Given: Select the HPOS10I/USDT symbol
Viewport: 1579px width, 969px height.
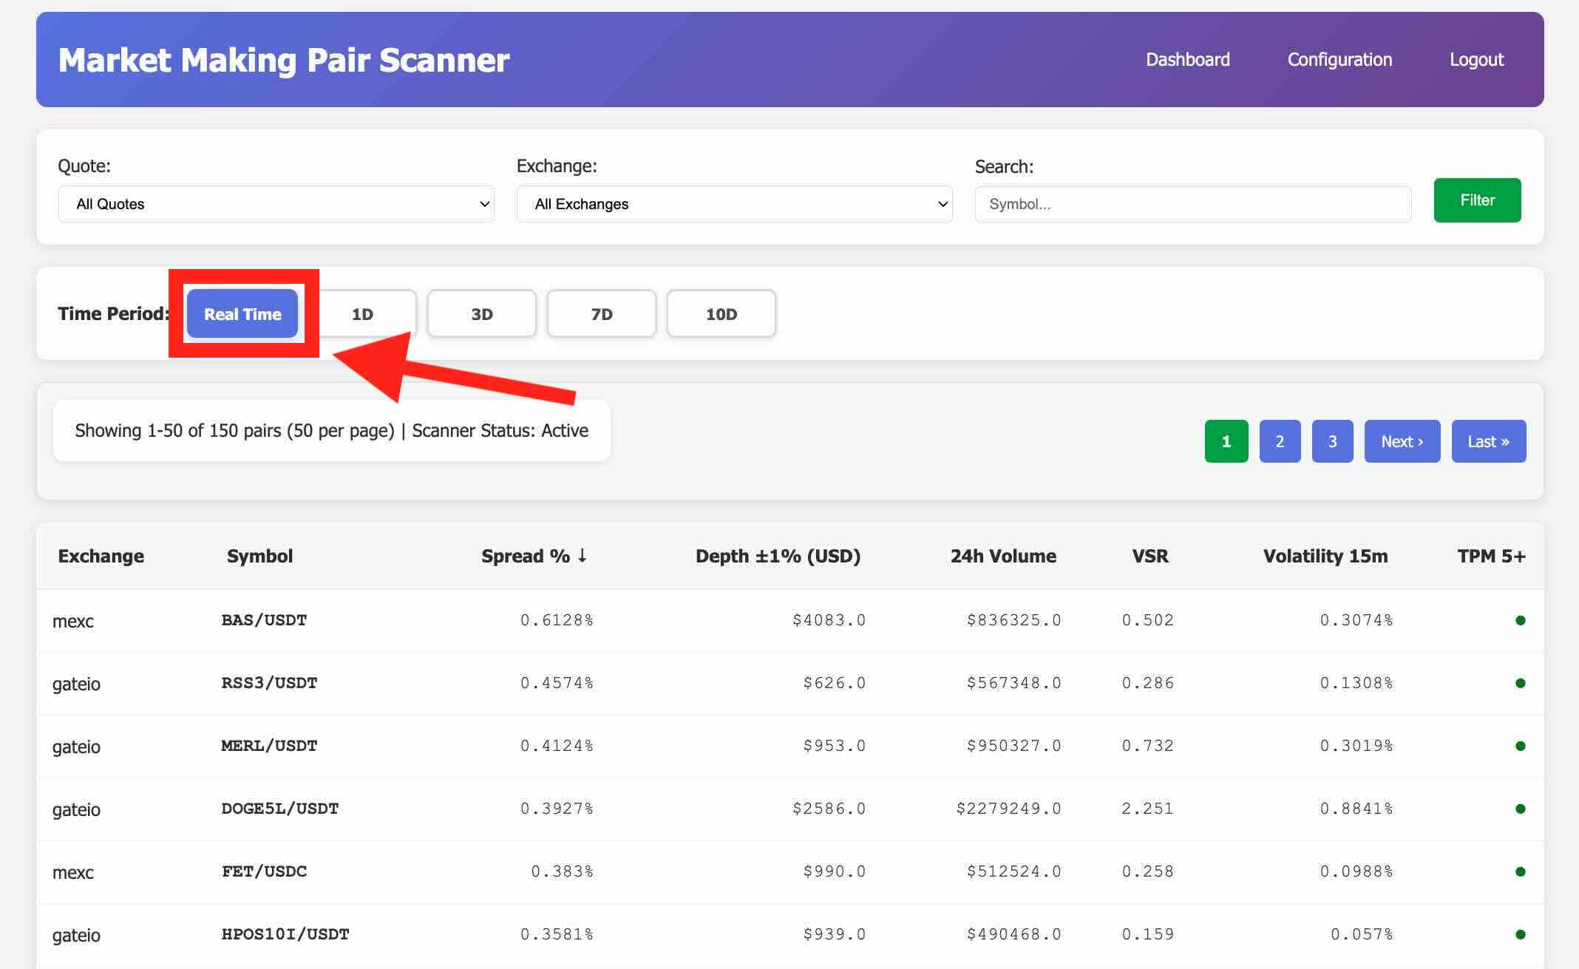Looking at the screenshot, I should click(x=285, y=934).
